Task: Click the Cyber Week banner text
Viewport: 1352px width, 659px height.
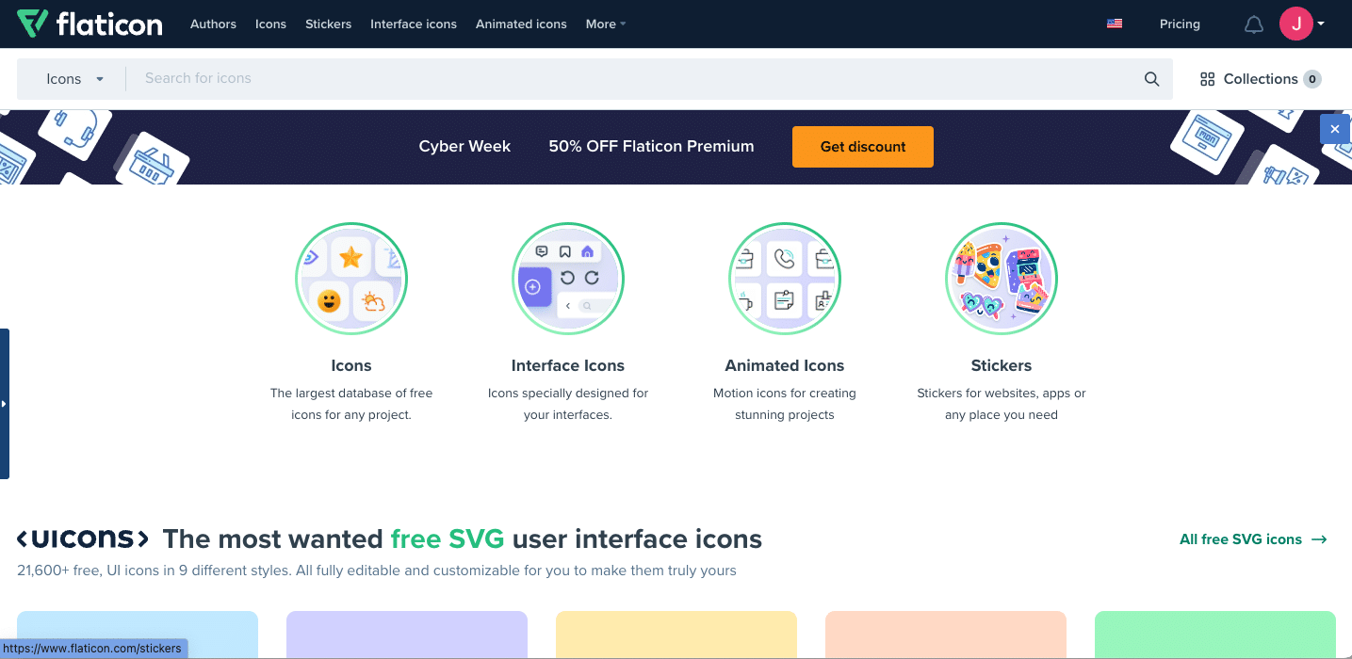Action: coord(464,147)
